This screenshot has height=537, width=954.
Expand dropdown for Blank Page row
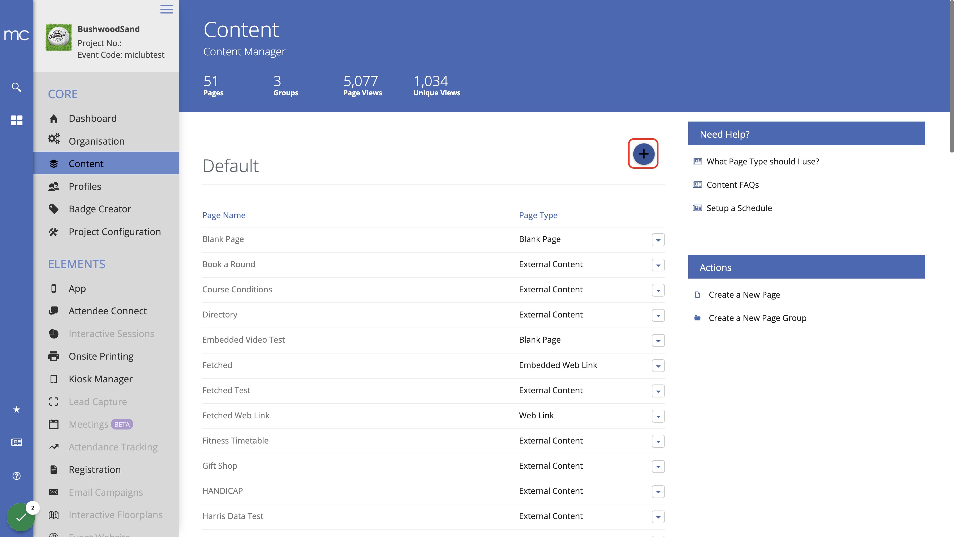(x=658, y=240)
